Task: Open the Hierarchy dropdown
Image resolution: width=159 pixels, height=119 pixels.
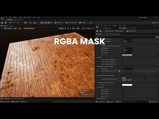Action: (120, 31)
